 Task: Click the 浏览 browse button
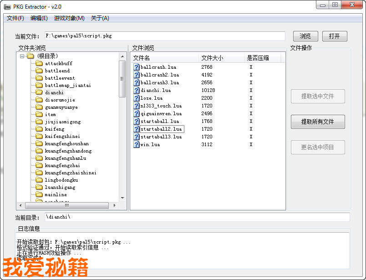point(305,36)
